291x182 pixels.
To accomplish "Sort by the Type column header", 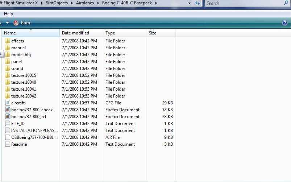I will click(125, 33).
